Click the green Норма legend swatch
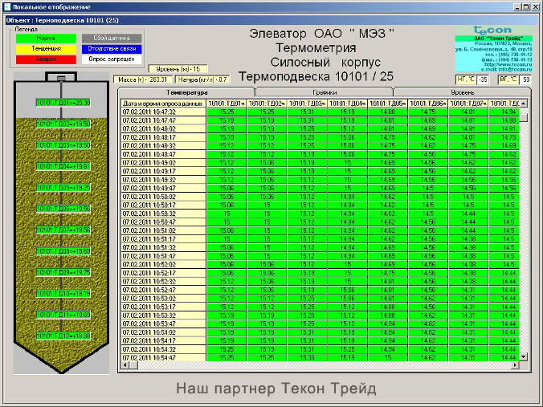The width and height of the screenshot is (543, 407). (x=46, y=38)
